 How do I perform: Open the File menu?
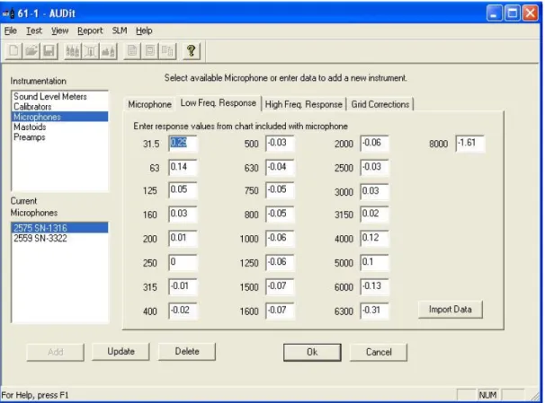point(11,31)
